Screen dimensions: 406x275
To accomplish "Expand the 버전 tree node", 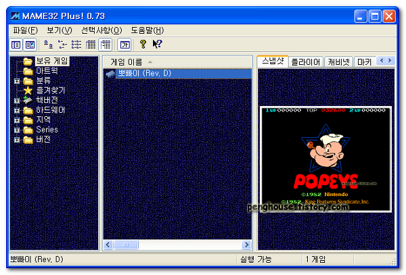I will [x=17, y=140].
